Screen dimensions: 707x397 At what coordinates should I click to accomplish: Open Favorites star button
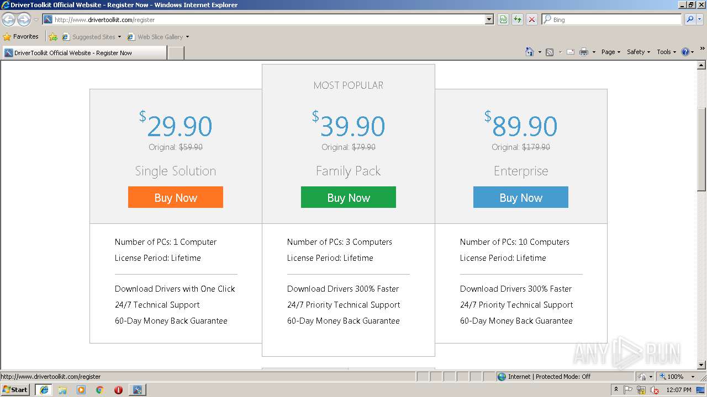coord(7,37)
